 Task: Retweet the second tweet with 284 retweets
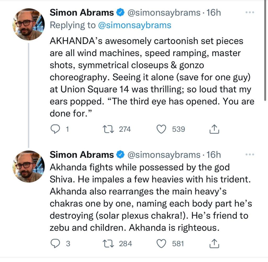(108, 244)
